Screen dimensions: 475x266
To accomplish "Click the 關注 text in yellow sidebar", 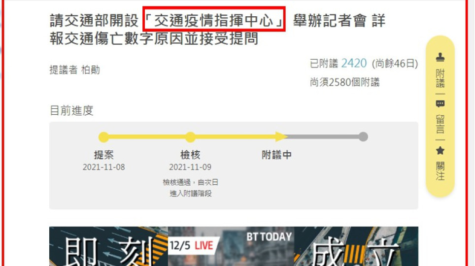I will click(440, 171).
